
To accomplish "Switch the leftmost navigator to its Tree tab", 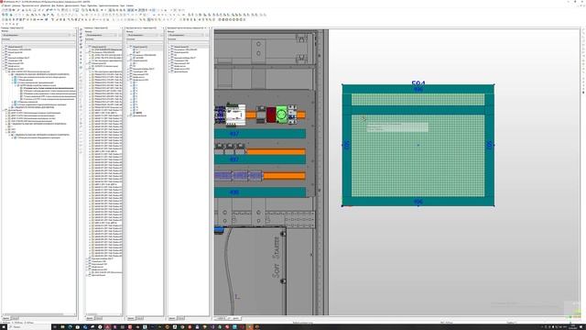I will 5,318.
